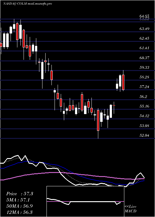Click the 58.28 price axis label
The image size is (155, 217).
[144, 77]
